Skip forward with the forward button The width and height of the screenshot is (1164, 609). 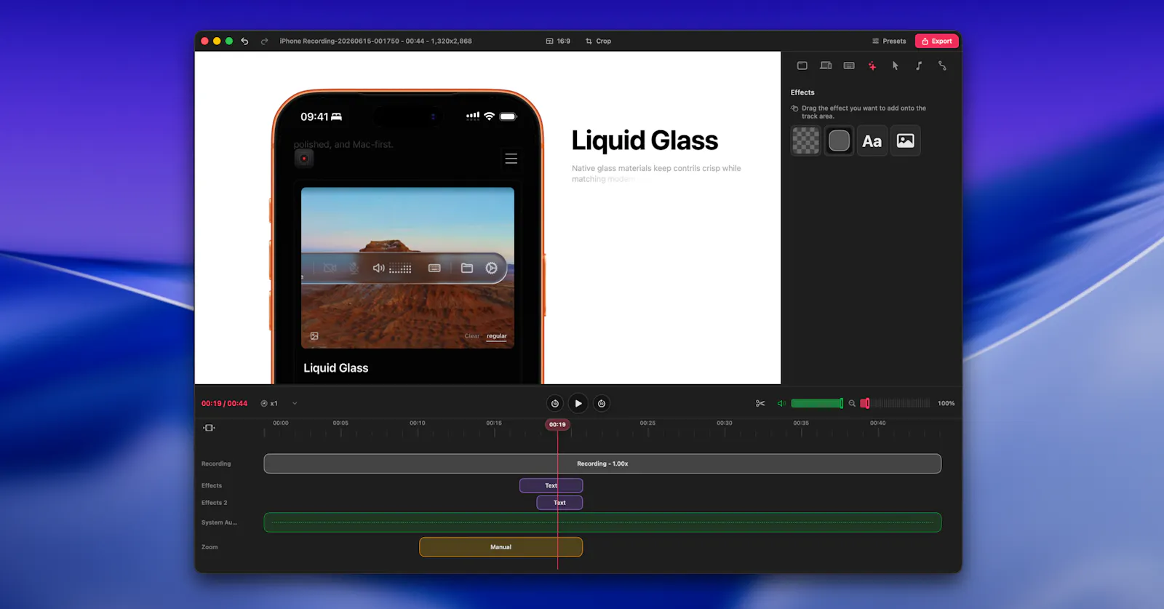point(602,403)
